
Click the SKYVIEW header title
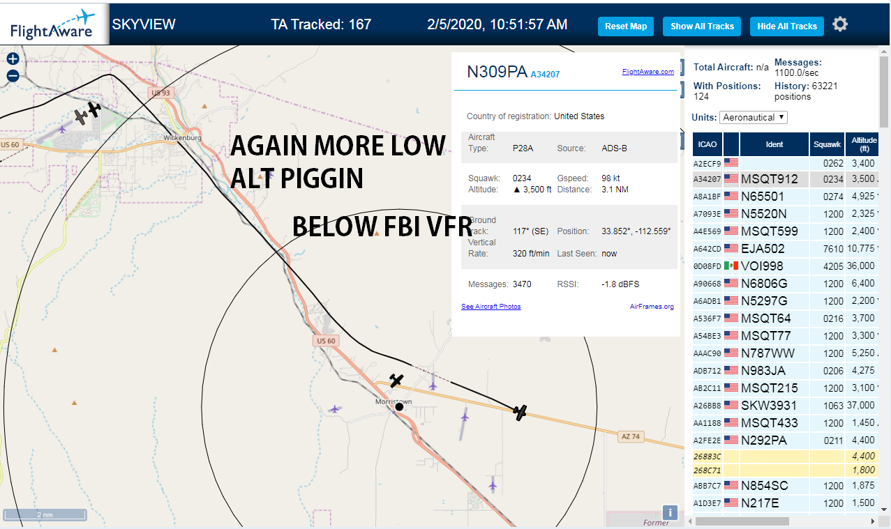point(144,24)
